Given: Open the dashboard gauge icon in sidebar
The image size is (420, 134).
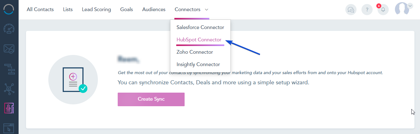Looking at the screenshot, I should coord(9,29).
